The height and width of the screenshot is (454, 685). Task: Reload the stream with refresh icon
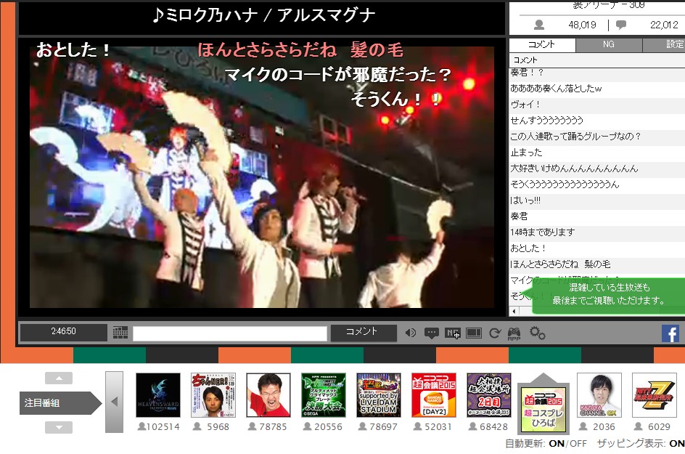coord(495,333)
